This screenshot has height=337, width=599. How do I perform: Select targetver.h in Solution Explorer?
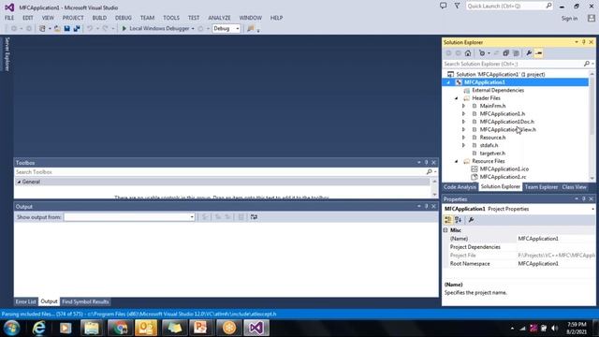click(492, 154)
